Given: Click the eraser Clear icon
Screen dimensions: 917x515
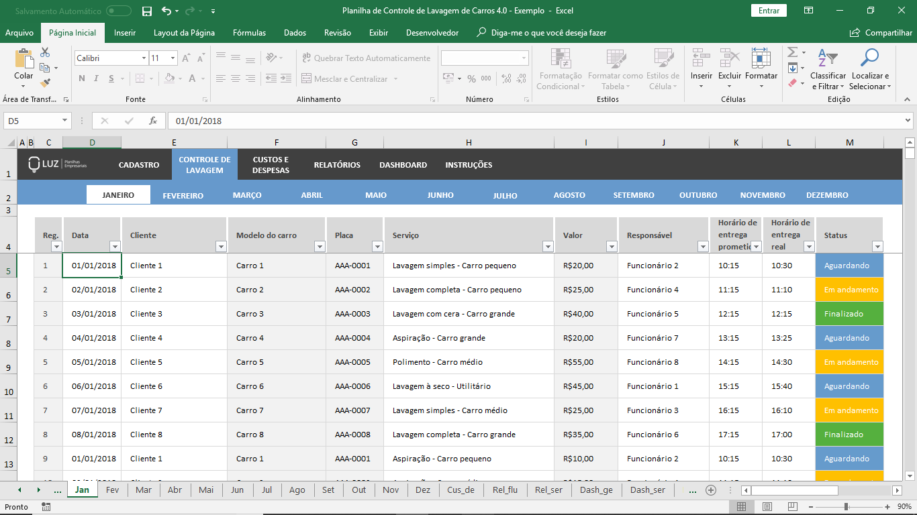Looking at the screenshot, I should coord(792,83).
